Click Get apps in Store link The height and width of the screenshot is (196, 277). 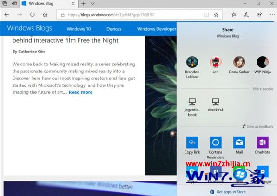click(228, 192)
